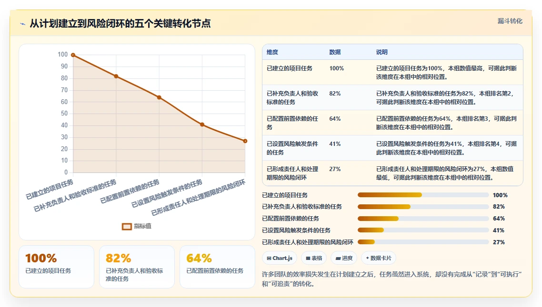Click the description mentioning 本组数值最高
Screen dimensions: 542x307
447,72
